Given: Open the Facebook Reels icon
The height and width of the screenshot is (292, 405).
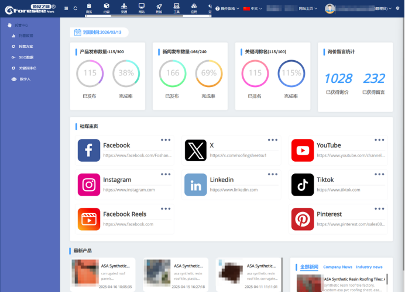Looking at the screenshot, I should 89,219.
